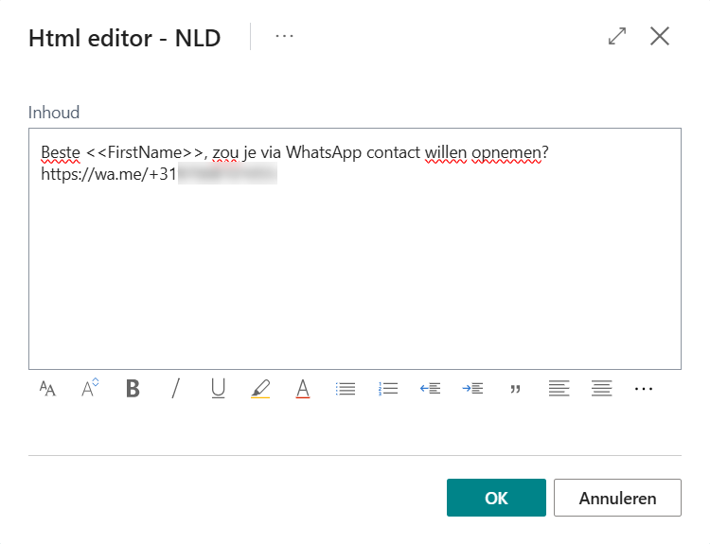Viewport: 710px width, 544px height.
Task: Confirm changes with the OK button
Action: [x=496, y=498]
